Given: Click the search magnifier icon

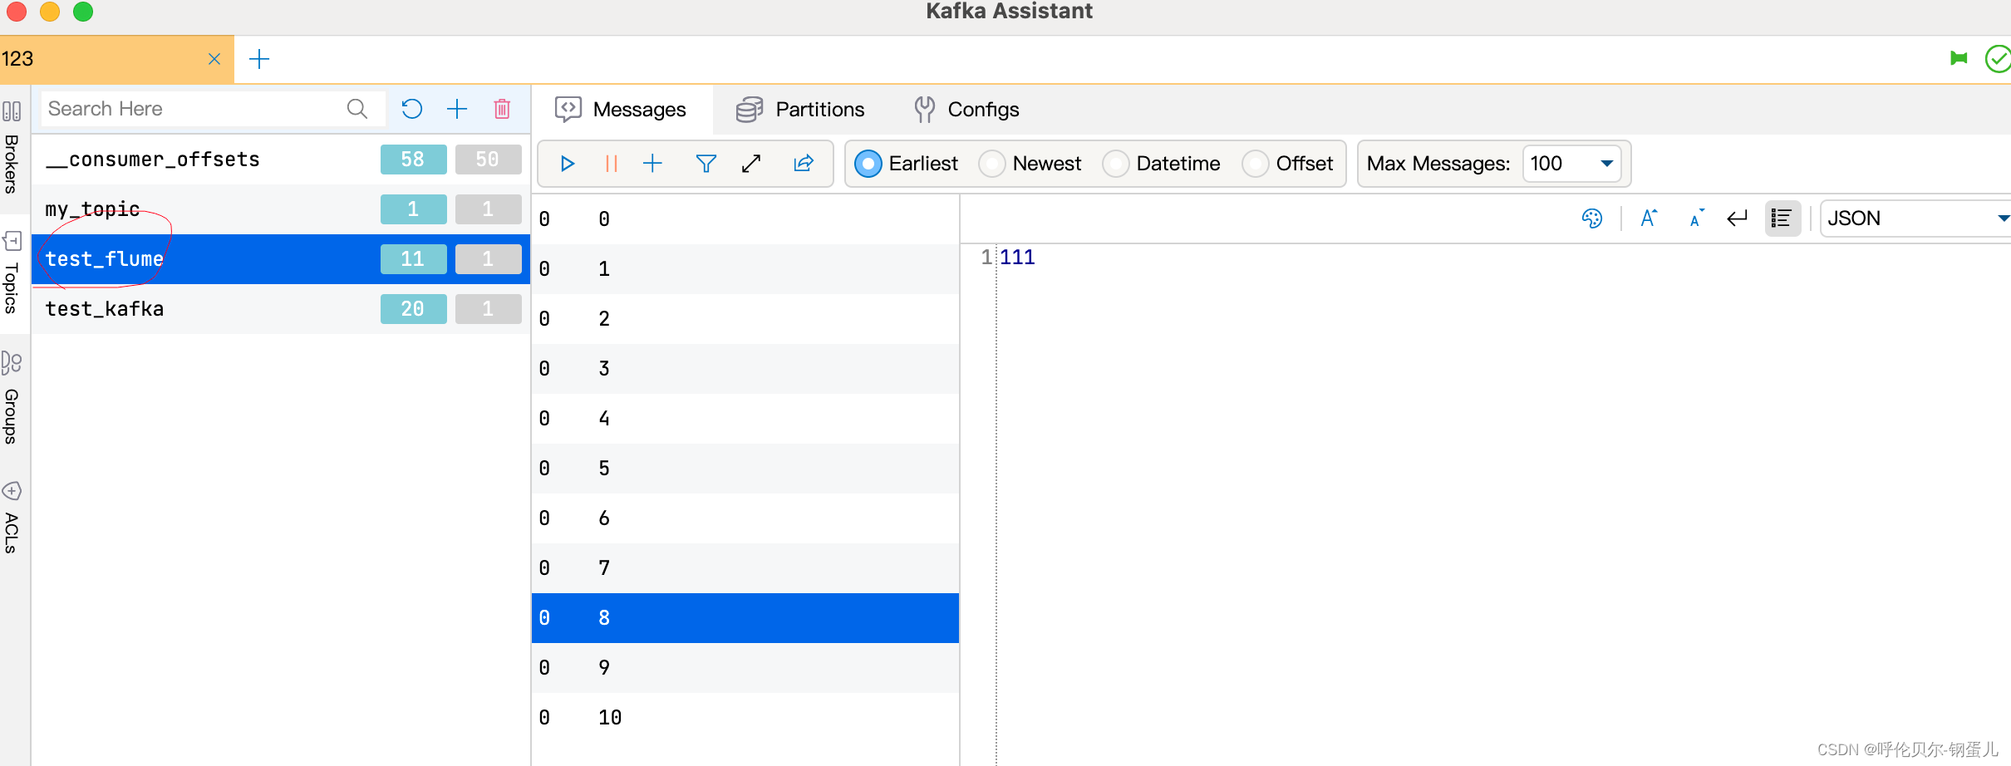Looking at the screenshot, I should (x=357, y=109).
